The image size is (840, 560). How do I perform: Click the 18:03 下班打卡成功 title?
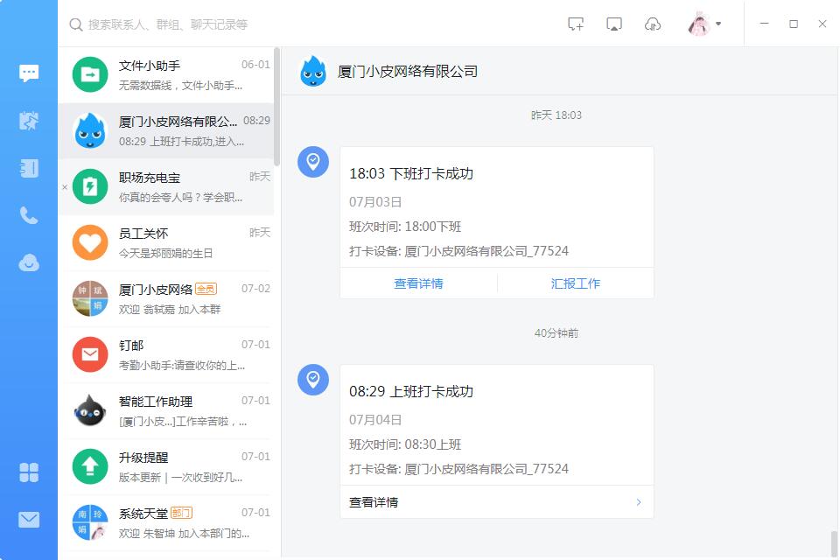(411, 173)
